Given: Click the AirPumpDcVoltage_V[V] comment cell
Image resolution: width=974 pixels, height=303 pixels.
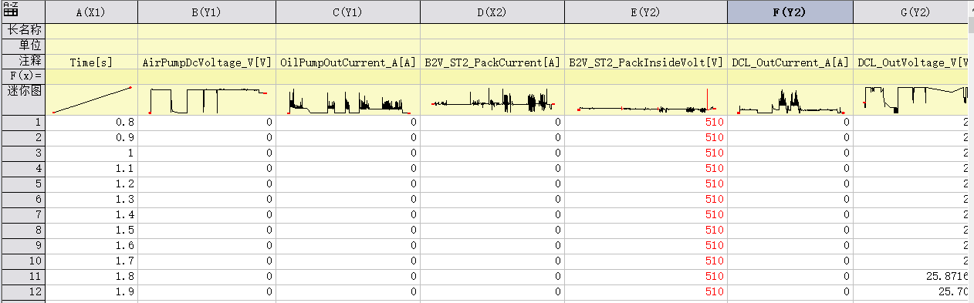Looking at the screenshot, I should point(207,62).
